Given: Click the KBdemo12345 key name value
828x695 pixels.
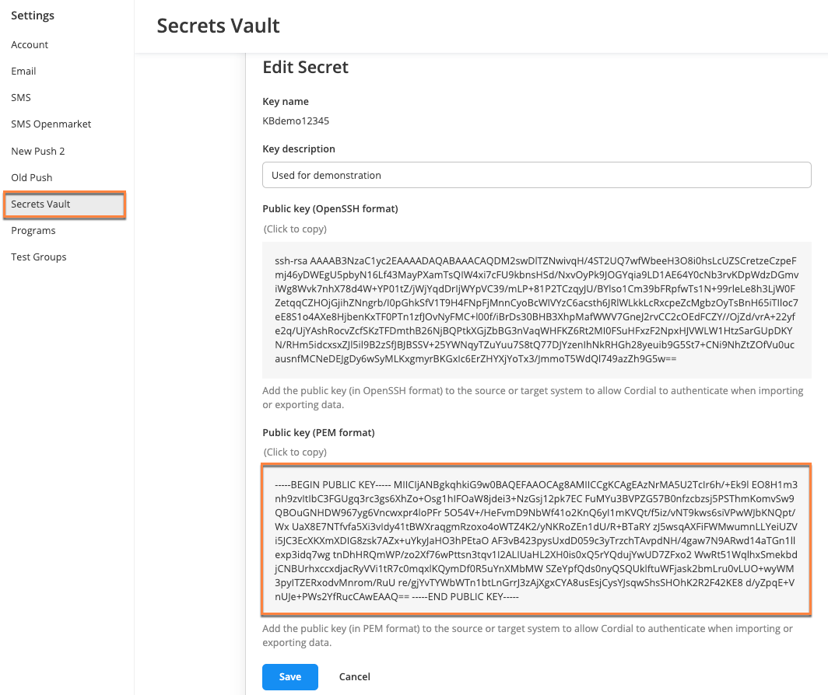Looking at the screenshot, I should click(x=296, y=121).
